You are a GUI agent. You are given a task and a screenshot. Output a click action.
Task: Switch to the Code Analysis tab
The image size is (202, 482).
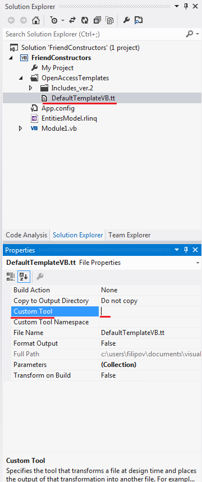pyautogui.click(x=26, y=235)
